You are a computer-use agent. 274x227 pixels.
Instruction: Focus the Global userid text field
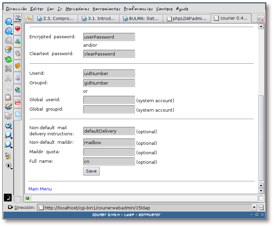(109, 100)
